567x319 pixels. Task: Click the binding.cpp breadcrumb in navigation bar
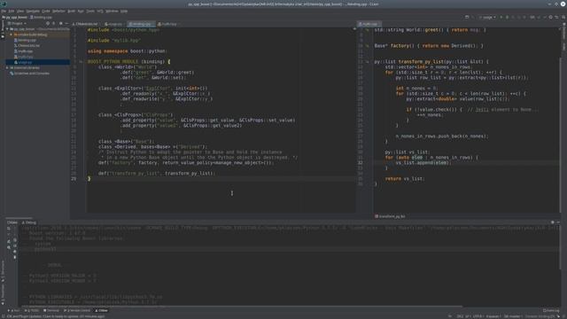tap(42, 17)
